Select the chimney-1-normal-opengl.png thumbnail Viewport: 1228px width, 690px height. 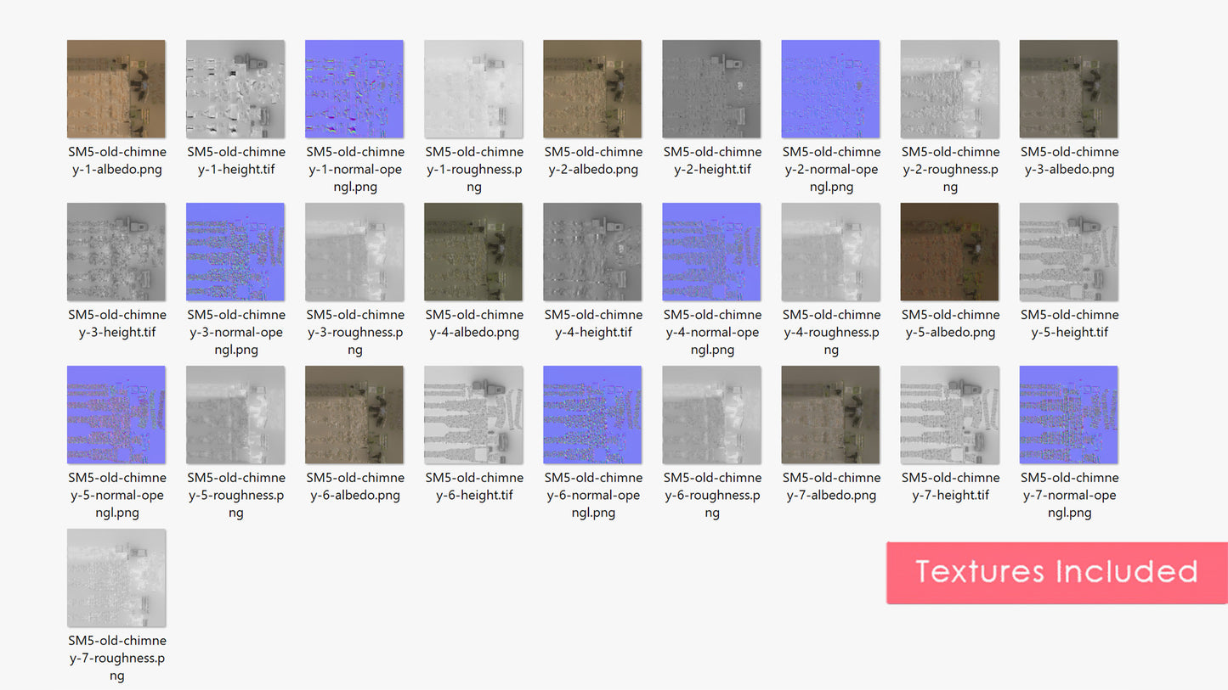point(354,89)
